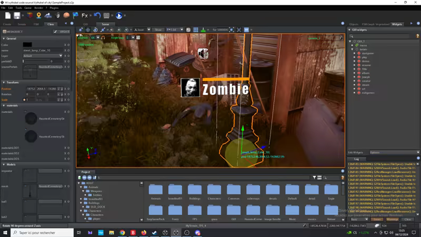Click the colored cube icon in toolbar
This screenshot has height=237, width=421.
(30, 16)
